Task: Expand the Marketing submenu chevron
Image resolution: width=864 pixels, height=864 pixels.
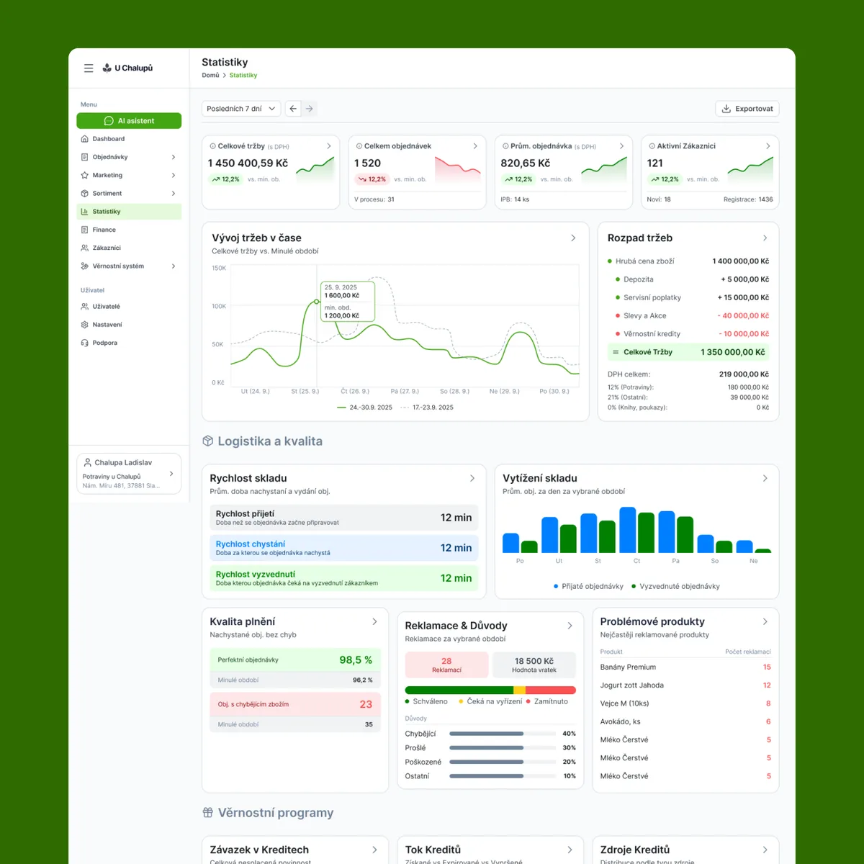Action: 174,175
